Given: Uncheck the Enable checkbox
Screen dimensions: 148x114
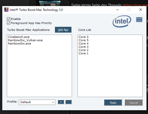Looking at the screenshot, I should point(8,19).
